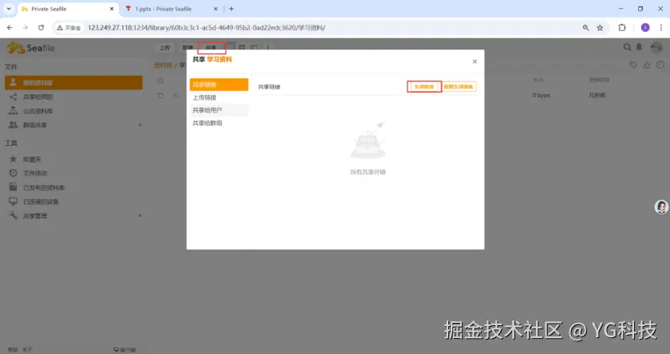Open the notifications bell
Viewport: 670px width, 354px height.
(639, 47)
